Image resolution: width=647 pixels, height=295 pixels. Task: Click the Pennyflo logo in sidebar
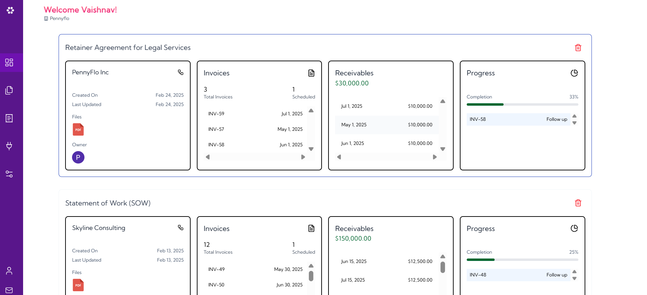(10, 10)
